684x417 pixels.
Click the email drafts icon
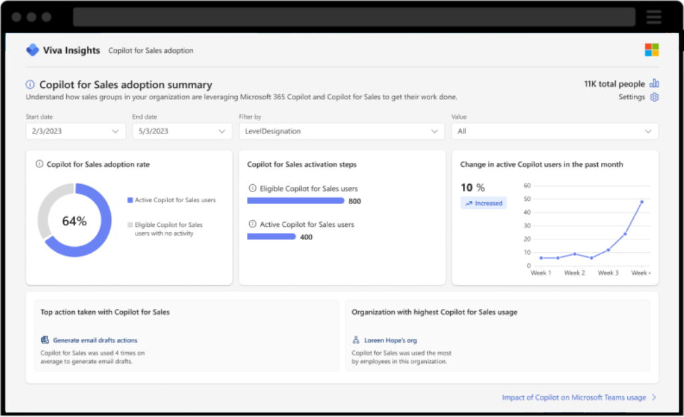[45, 340]
